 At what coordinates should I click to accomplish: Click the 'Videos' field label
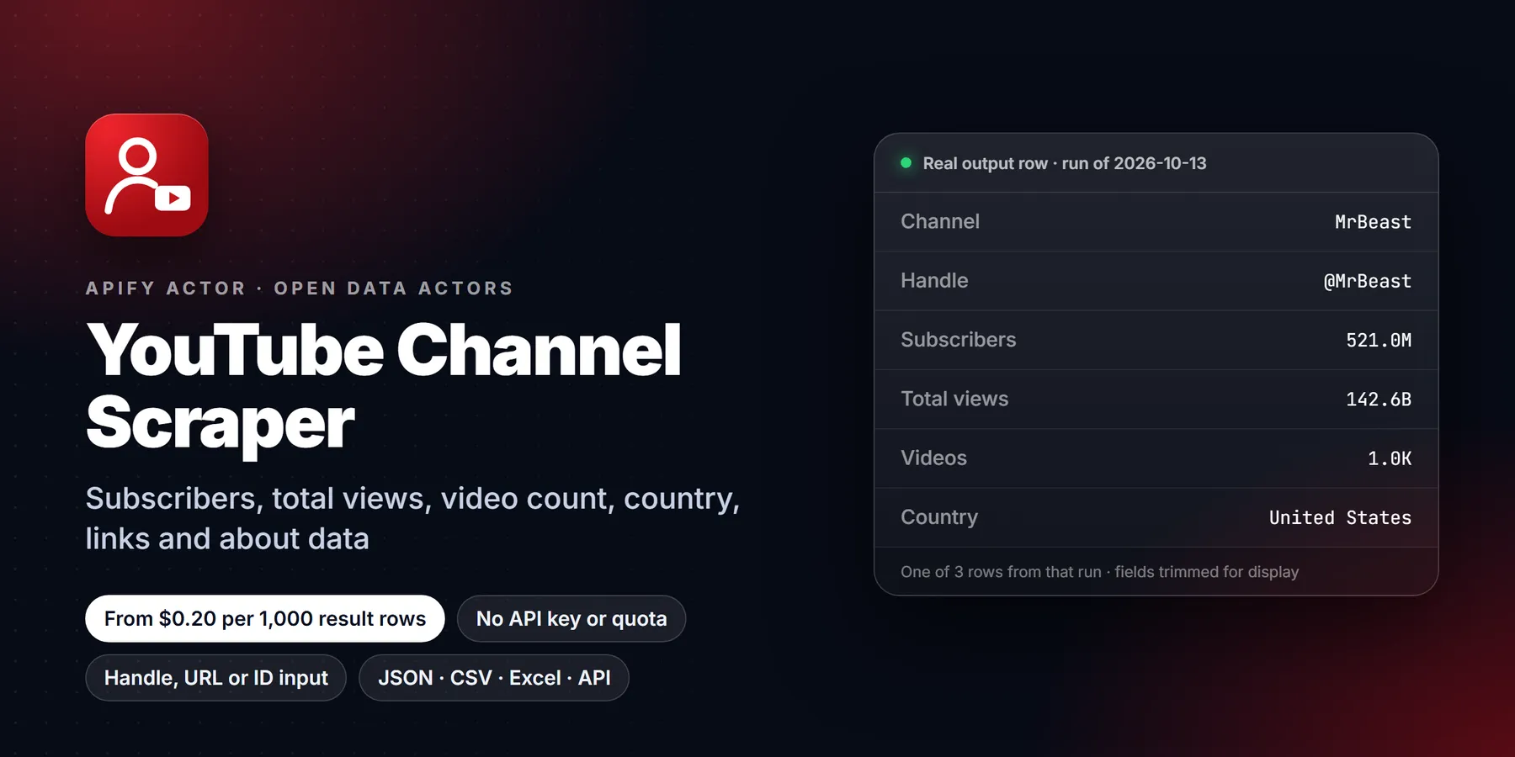tap(934, 458)
